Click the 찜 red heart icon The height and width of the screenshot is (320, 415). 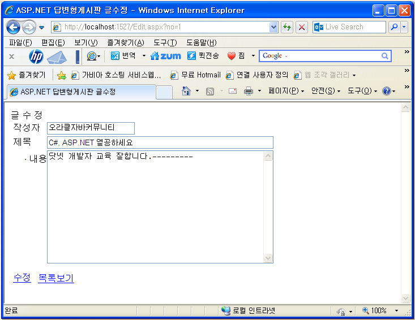pos(232,56)
